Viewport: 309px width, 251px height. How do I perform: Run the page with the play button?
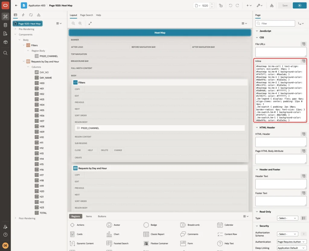click(x=300, y=5)
